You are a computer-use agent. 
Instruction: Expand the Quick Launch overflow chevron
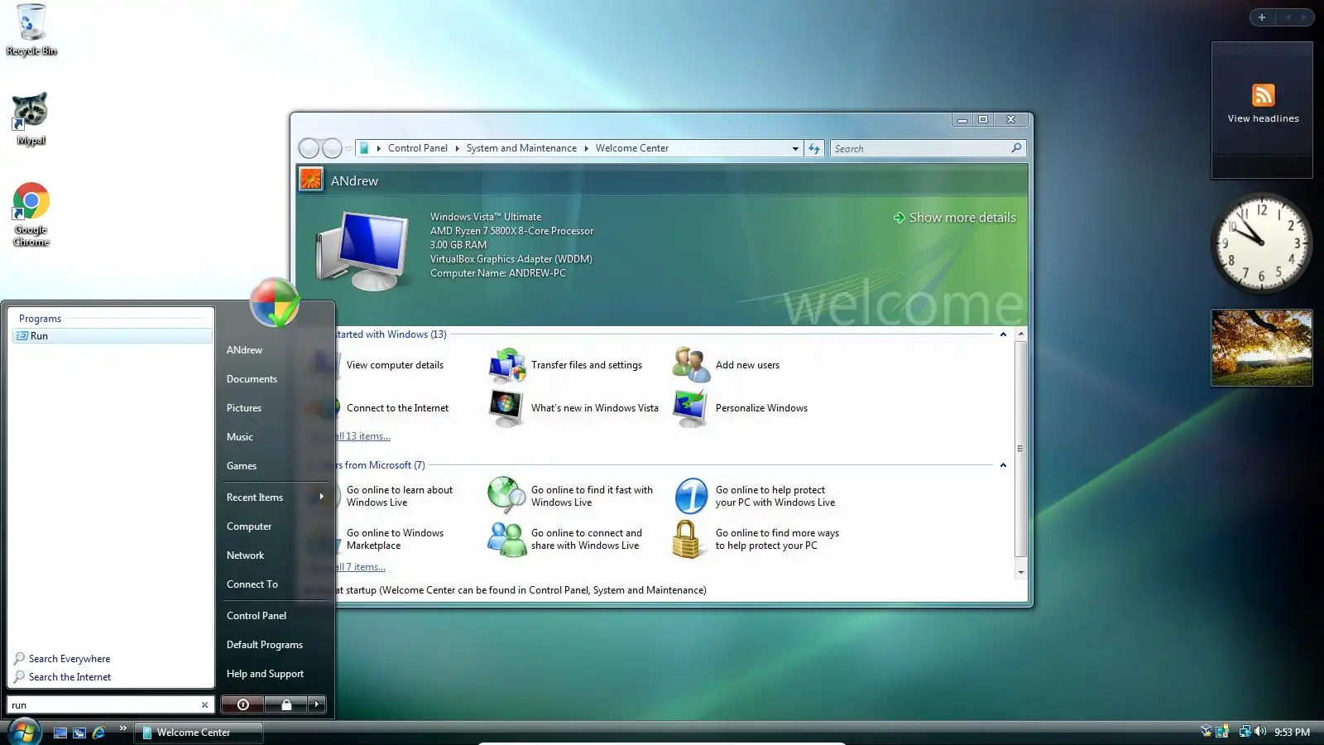pyautogui.click(x=122, y=728)
